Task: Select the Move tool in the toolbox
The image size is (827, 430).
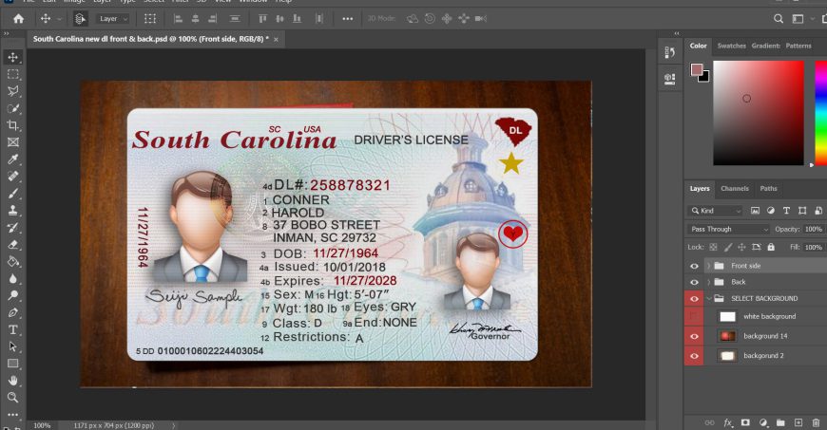Action: (12, 57)
